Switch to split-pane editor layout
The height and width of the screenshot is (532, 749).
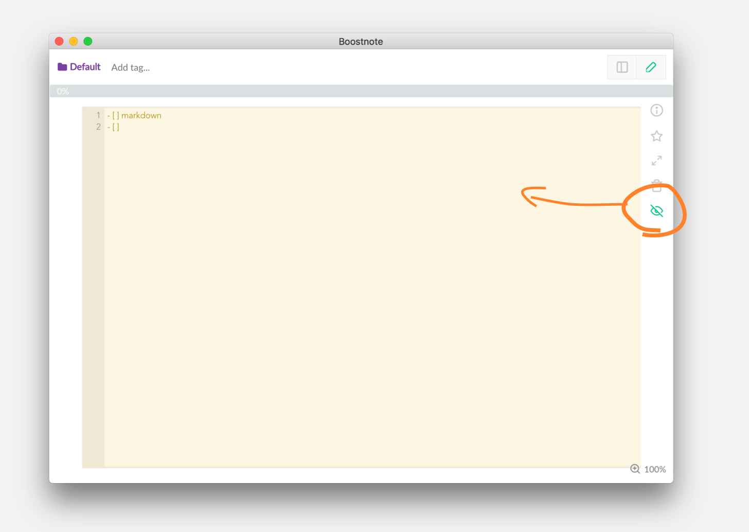[622, 67]
